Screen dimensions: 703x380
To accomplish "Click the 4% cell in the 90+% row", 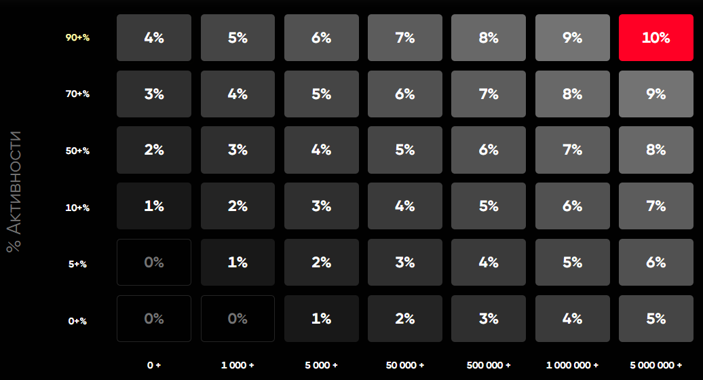I will [x=154, y=37].
